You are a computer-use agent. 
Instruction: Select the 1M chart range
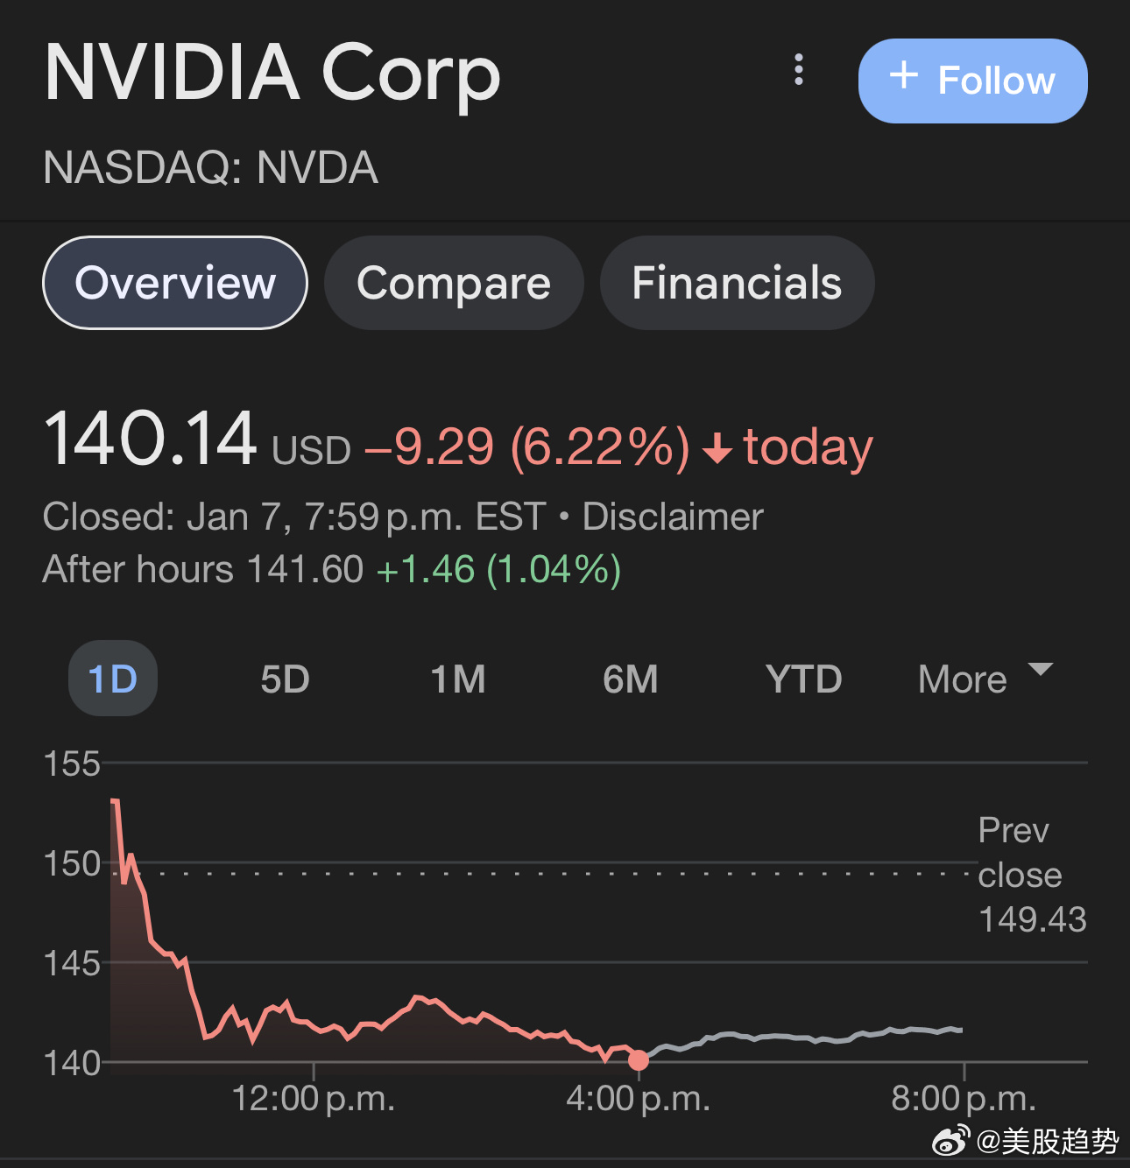(x=458, y=679)
